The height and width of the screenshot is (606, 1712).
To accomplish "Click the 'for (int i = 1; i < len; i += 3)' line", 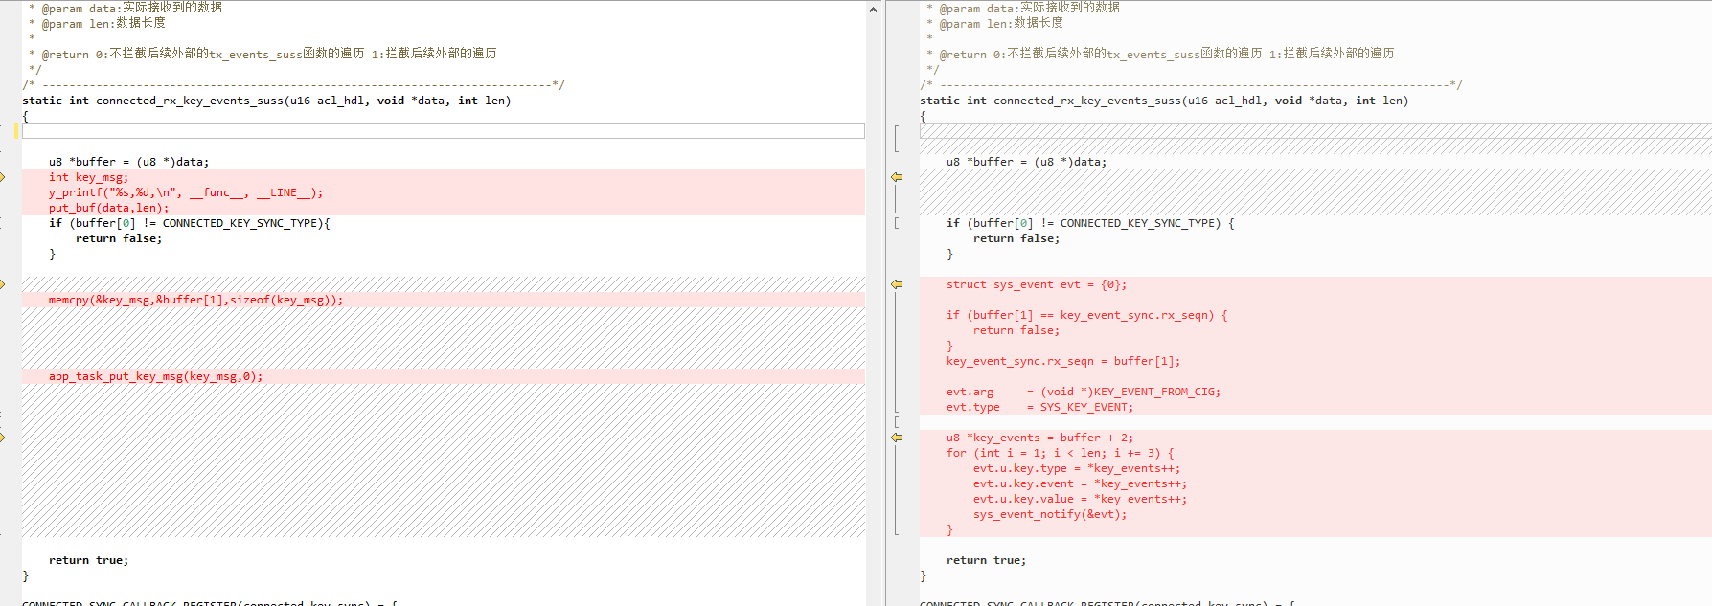I will tap(1060, 453).
